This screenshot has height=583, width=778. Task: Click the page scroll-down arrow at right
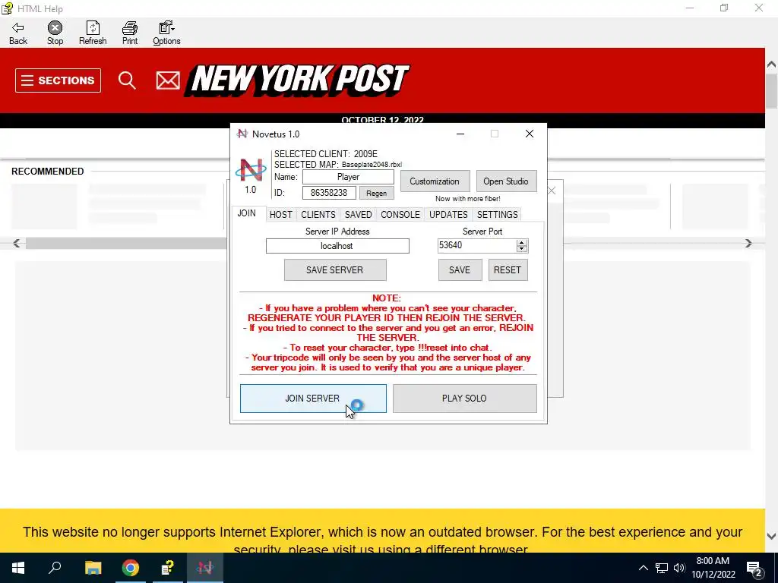point(772,537)
